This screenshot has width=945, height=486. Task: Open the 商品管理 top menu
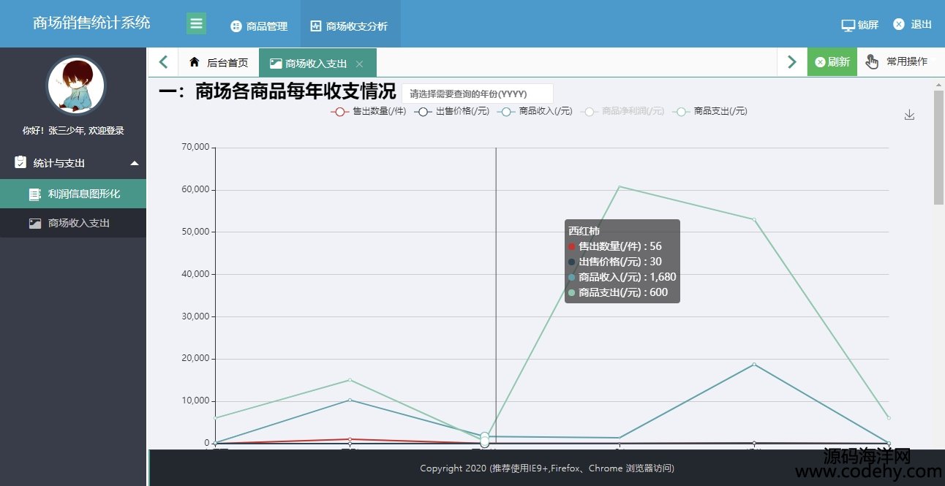pyautogui.click(x=259, y=26)
